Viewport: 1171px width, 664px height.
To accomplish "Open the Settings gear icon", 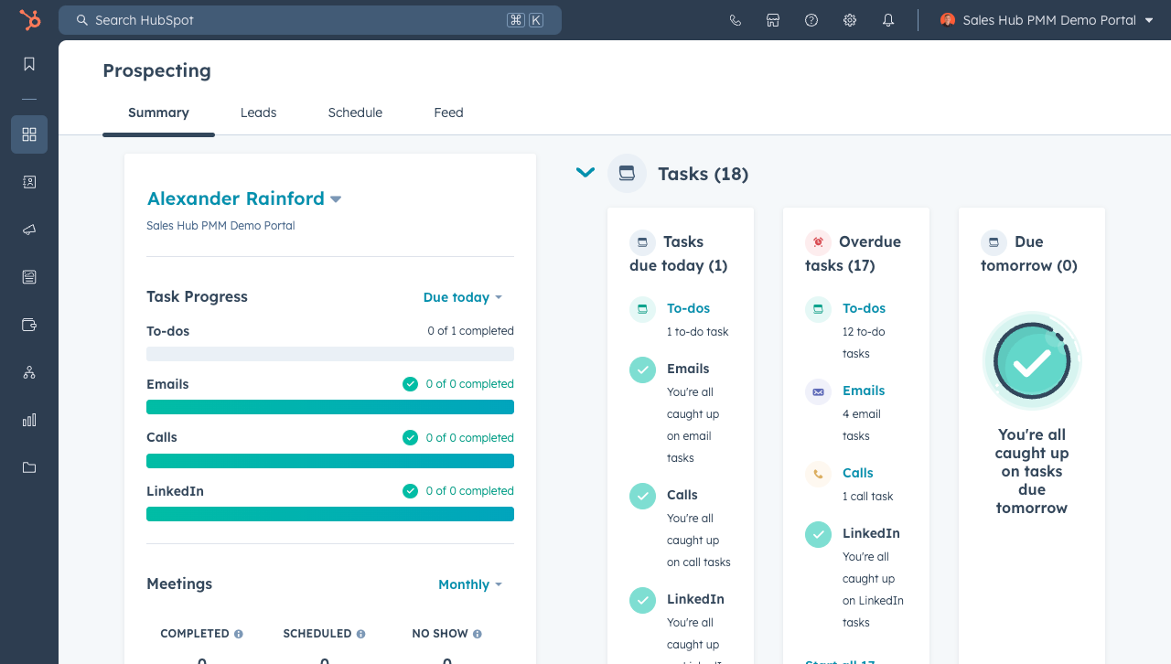I will [x=850, y=20].
